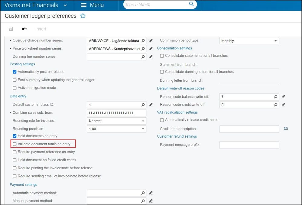Edit Default customer class ID with pencil icon
Screen dimensions: 302x205
pos(151,105)
